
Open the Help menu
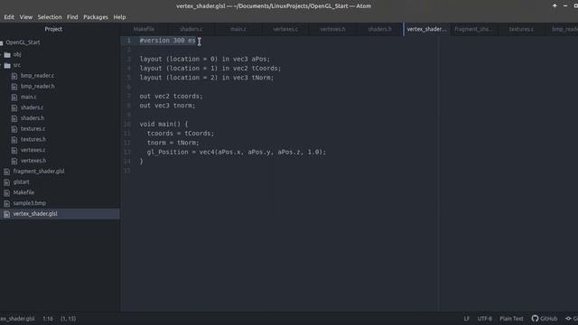[119, 17]
